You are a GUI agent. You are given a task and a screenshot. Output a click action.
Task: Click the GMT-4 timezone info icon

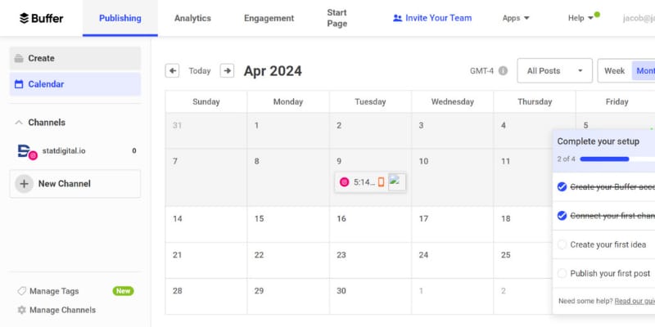point(503,71)
